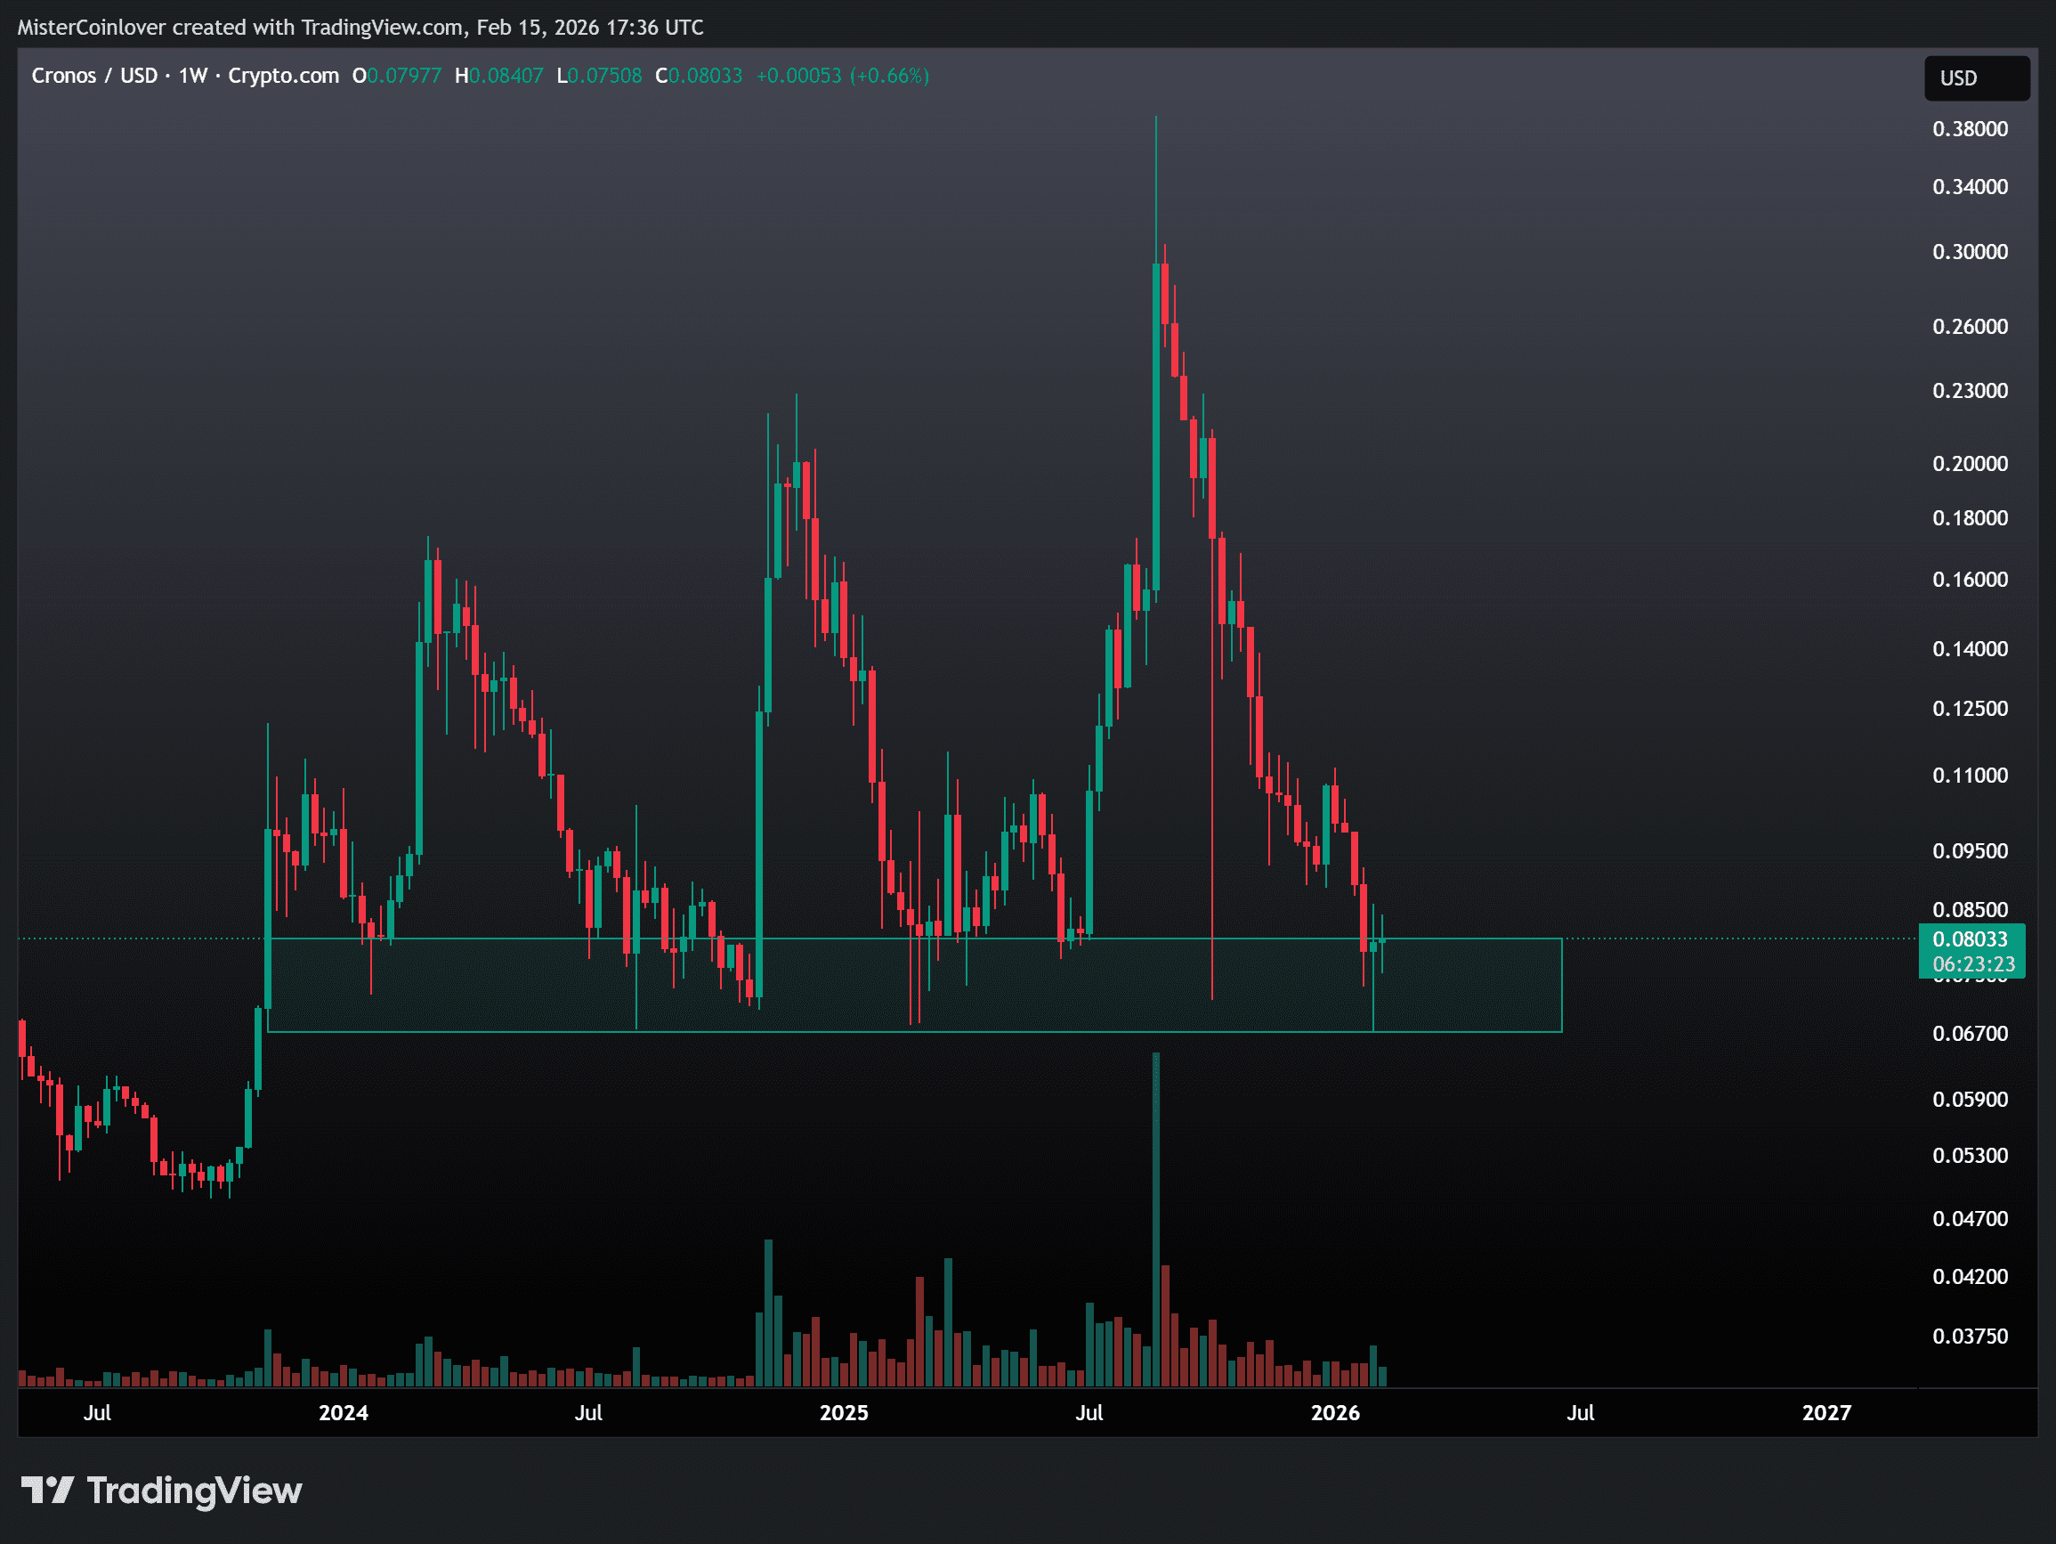Click the 0.20000 price axis label
The image size is (2056, 1544).
pyautogui.click(x=1970, y=463)
